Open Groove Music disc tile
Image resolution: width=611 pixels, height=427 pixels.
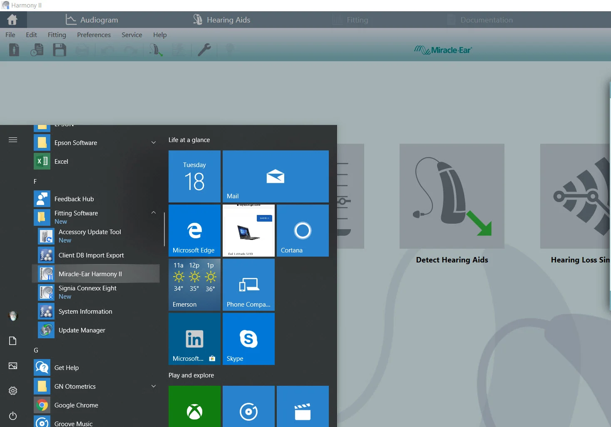pyautogui.click(x=248, y=407)
